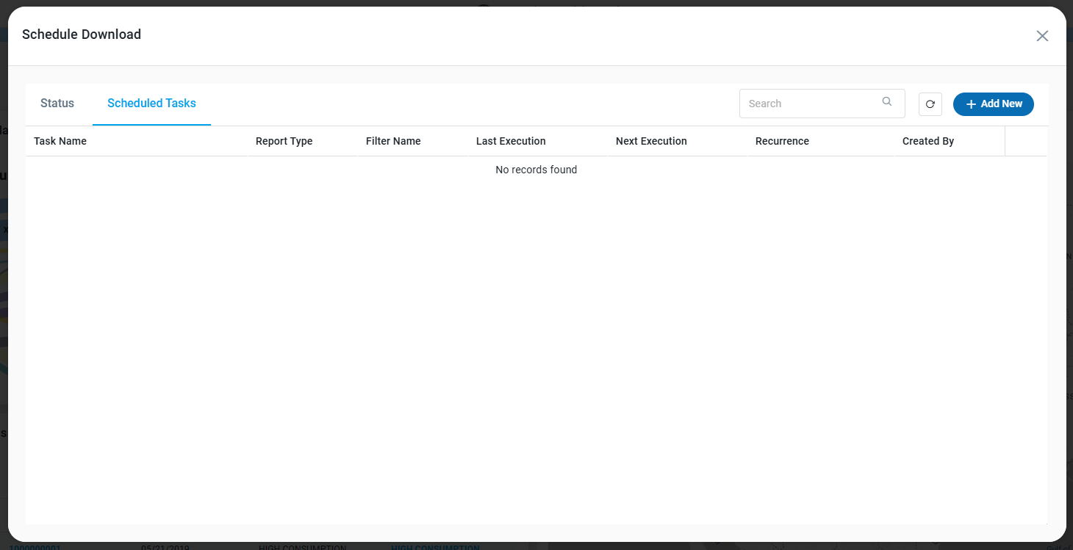
Task: Sort by Next Execution column
Action: [x=651, y=141]
